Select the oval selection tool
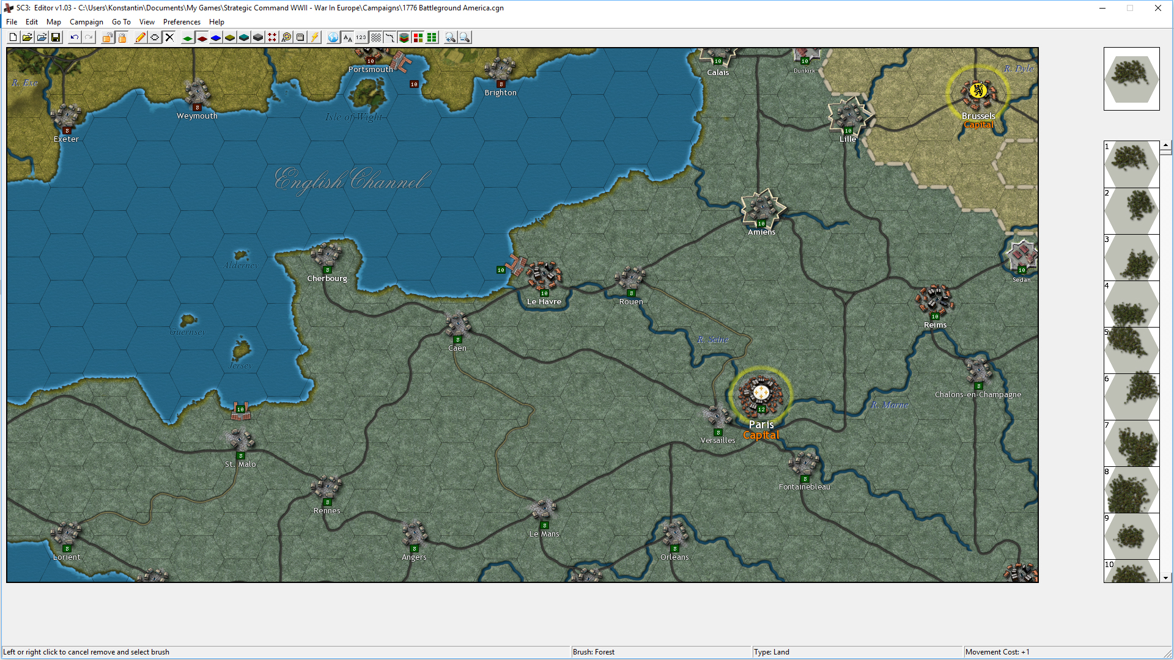This screenshot has height=660, width=1174. pyautogui.click(x=155, y=37)
